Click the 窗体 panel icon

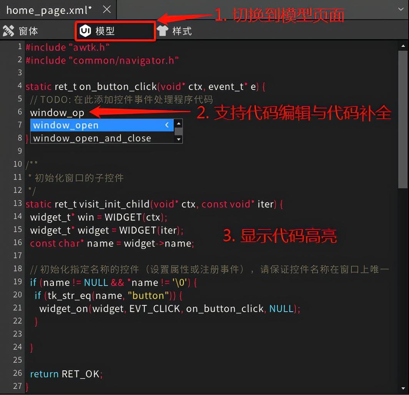(8, 30)
